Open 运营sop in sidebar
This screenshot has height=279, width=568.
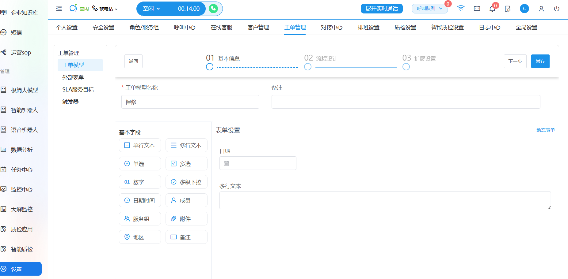pyautogui.click(x=21, y=52)
